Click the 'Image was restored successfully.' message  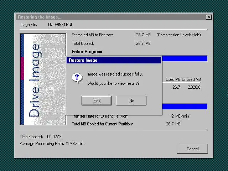(x=115, y=74)
